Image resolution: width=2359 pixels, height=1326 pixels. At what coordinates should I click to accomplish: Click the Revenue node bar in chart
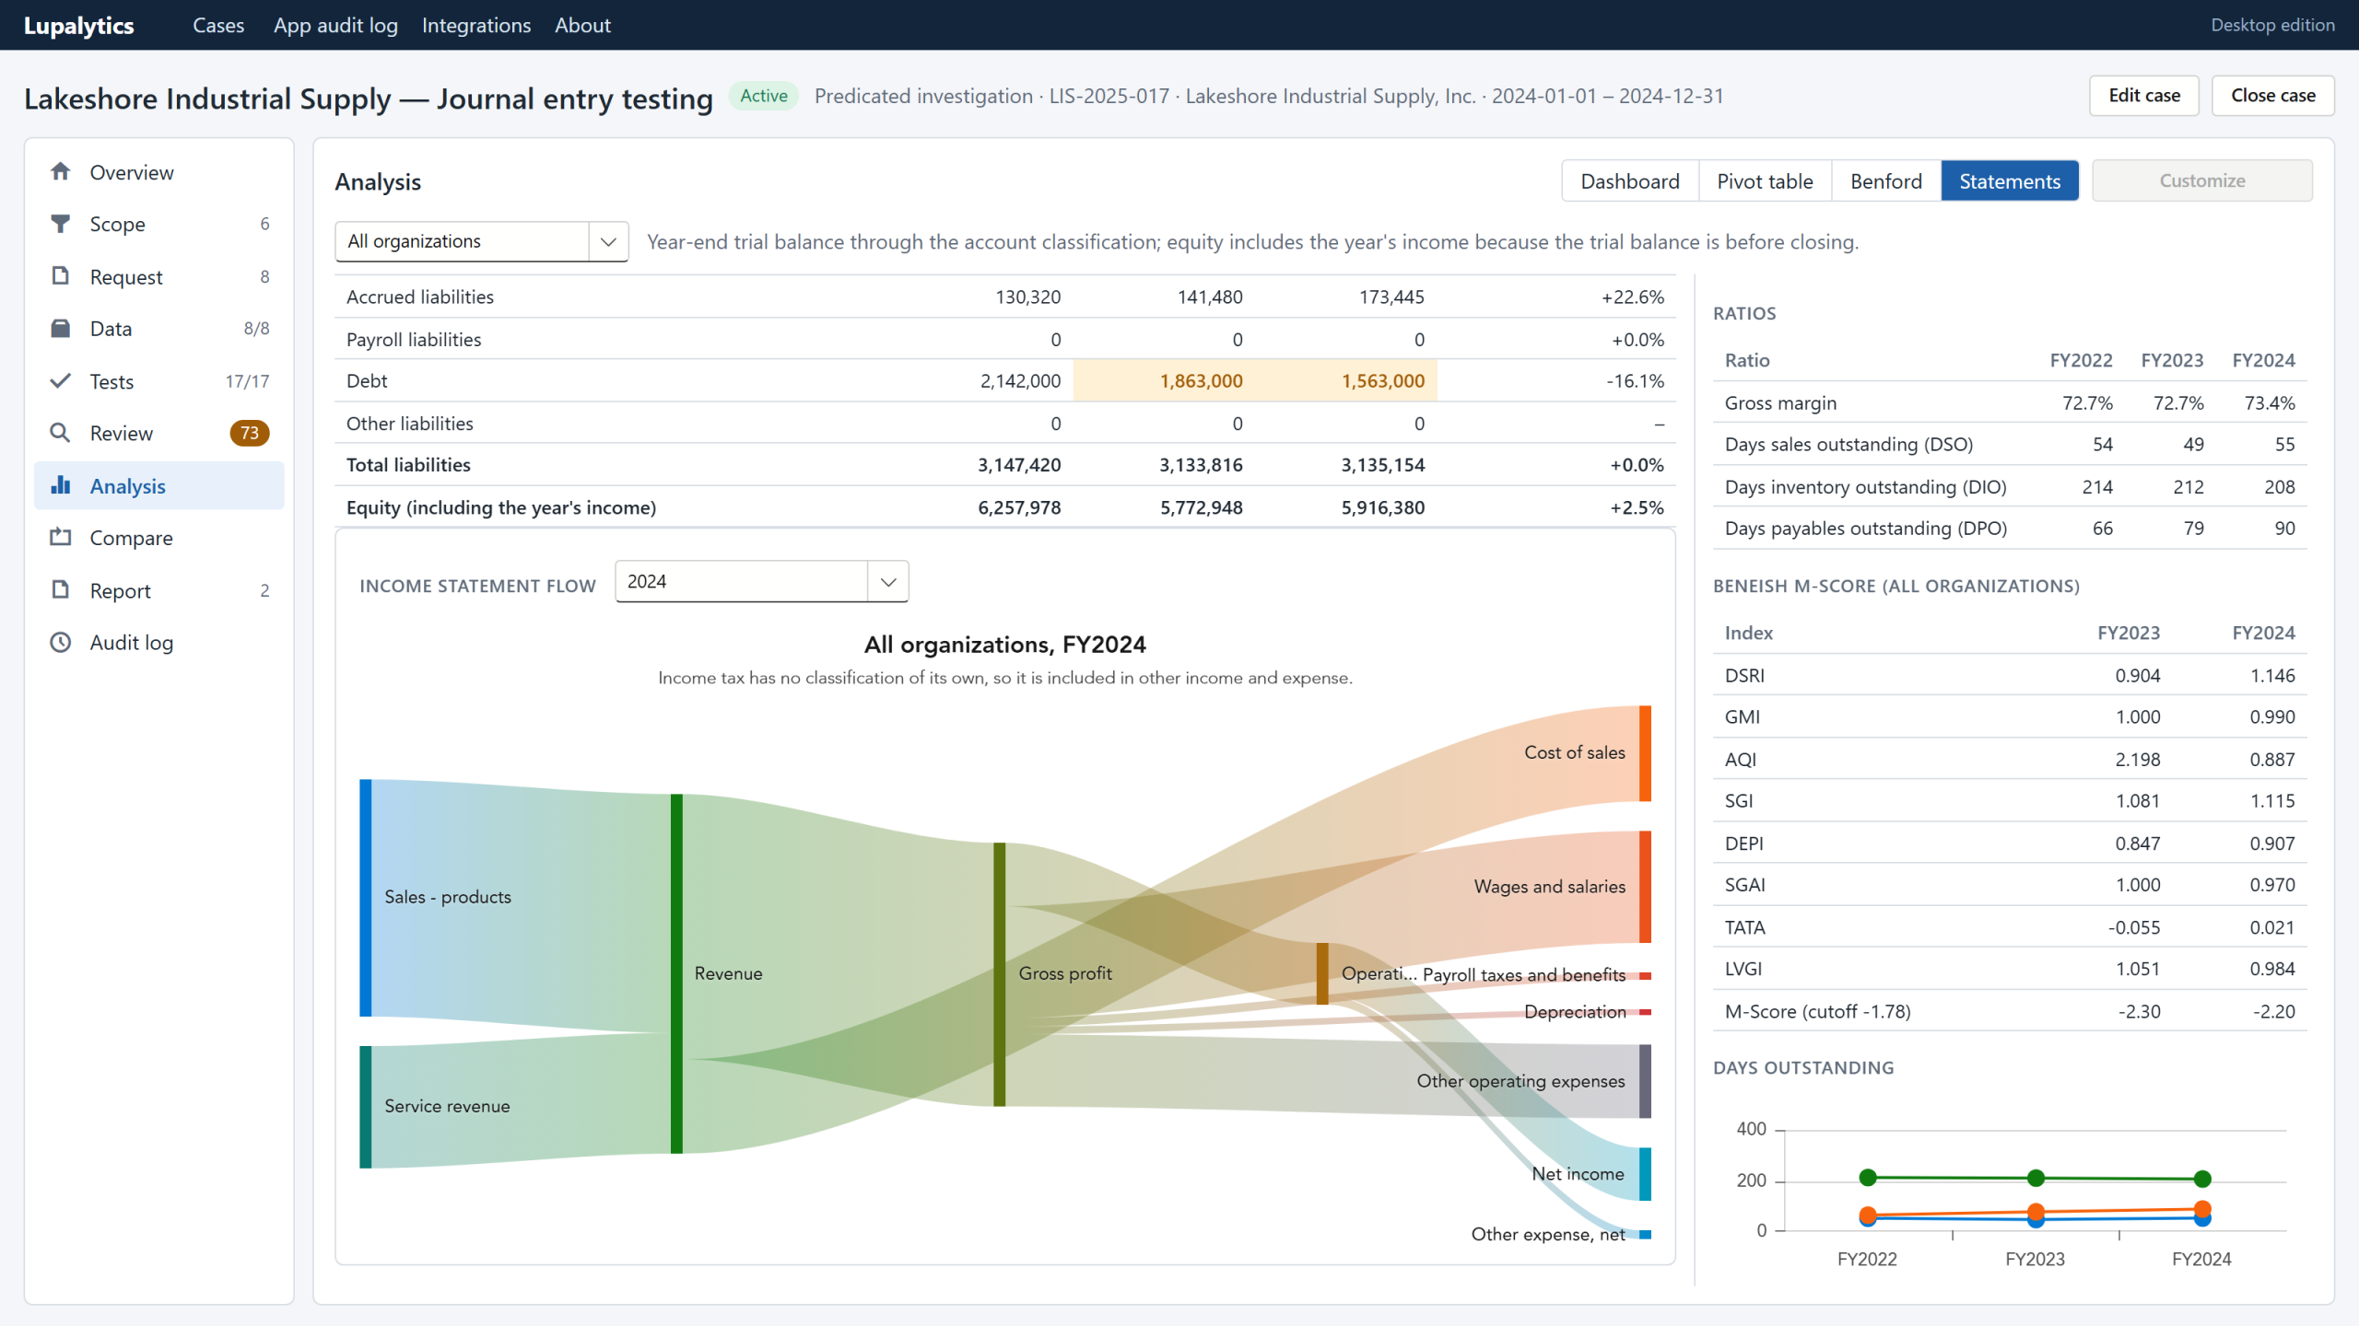click(x=677, y=973)
